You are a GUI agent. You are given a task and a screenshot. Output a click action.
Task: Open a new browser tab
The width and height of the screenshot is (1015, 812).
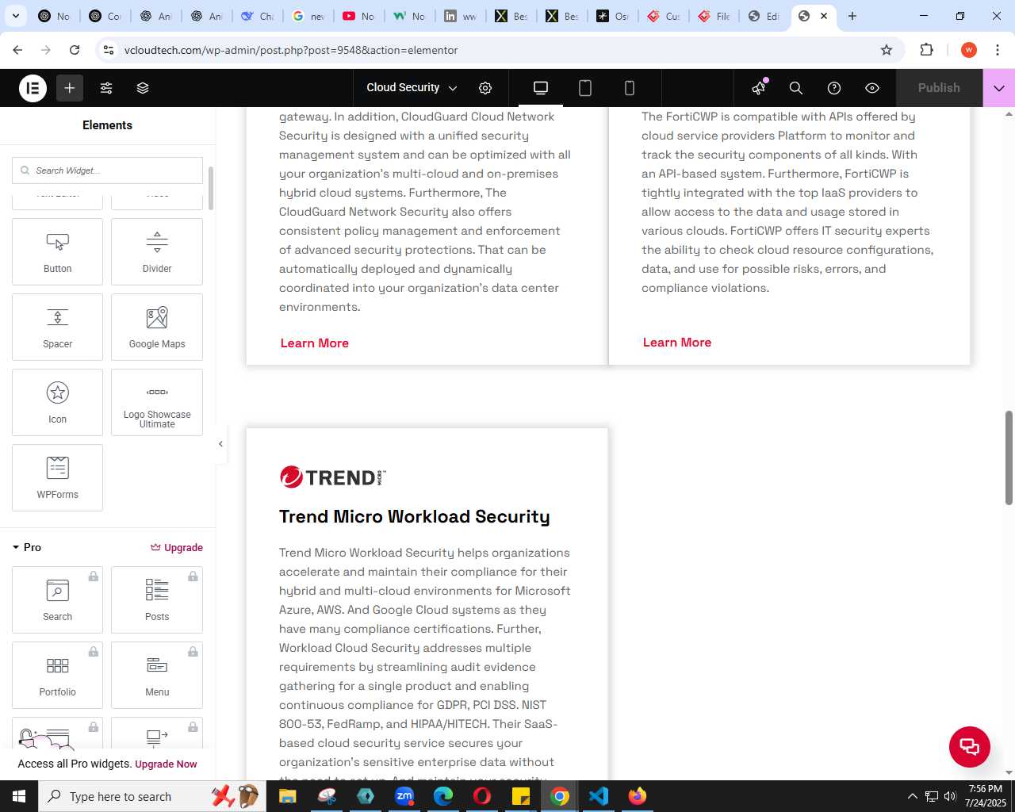click(x=852, y=16)
